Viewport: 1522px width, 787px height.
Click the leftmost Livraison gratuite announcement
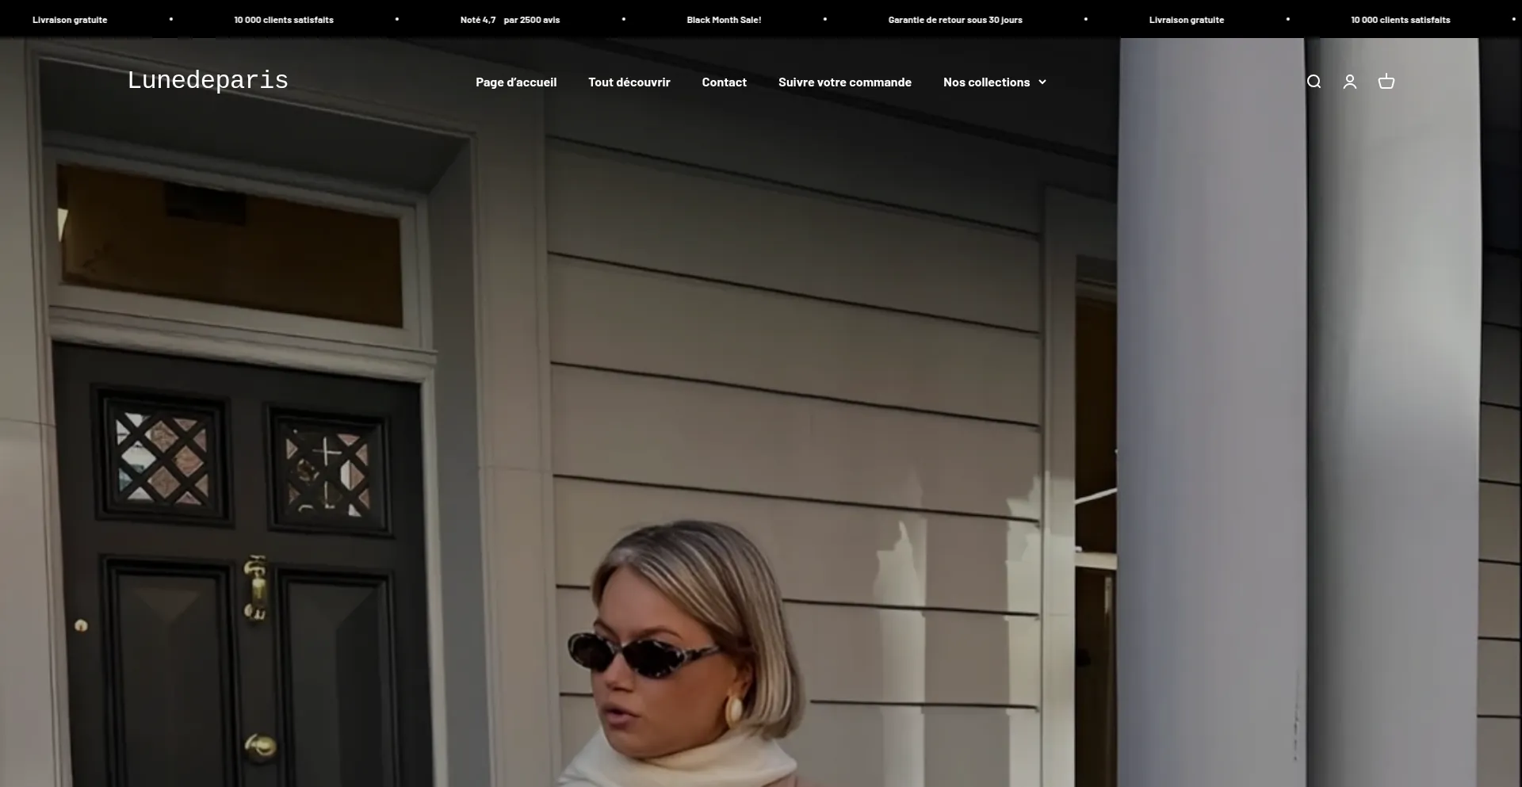pos(70,20)
